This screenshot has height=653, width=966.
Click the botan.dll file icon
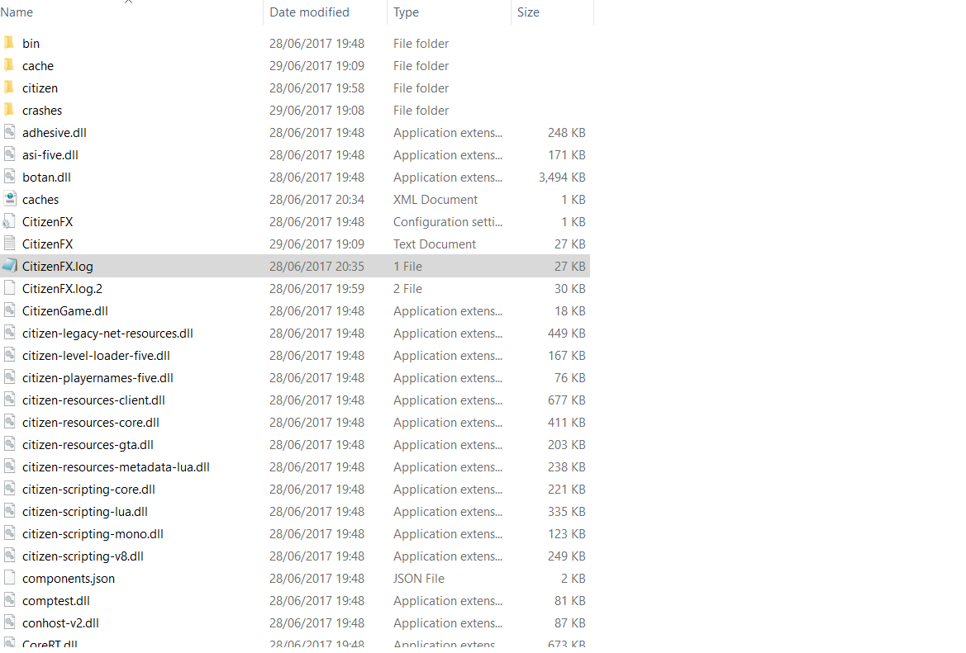[x=9, y=176]
